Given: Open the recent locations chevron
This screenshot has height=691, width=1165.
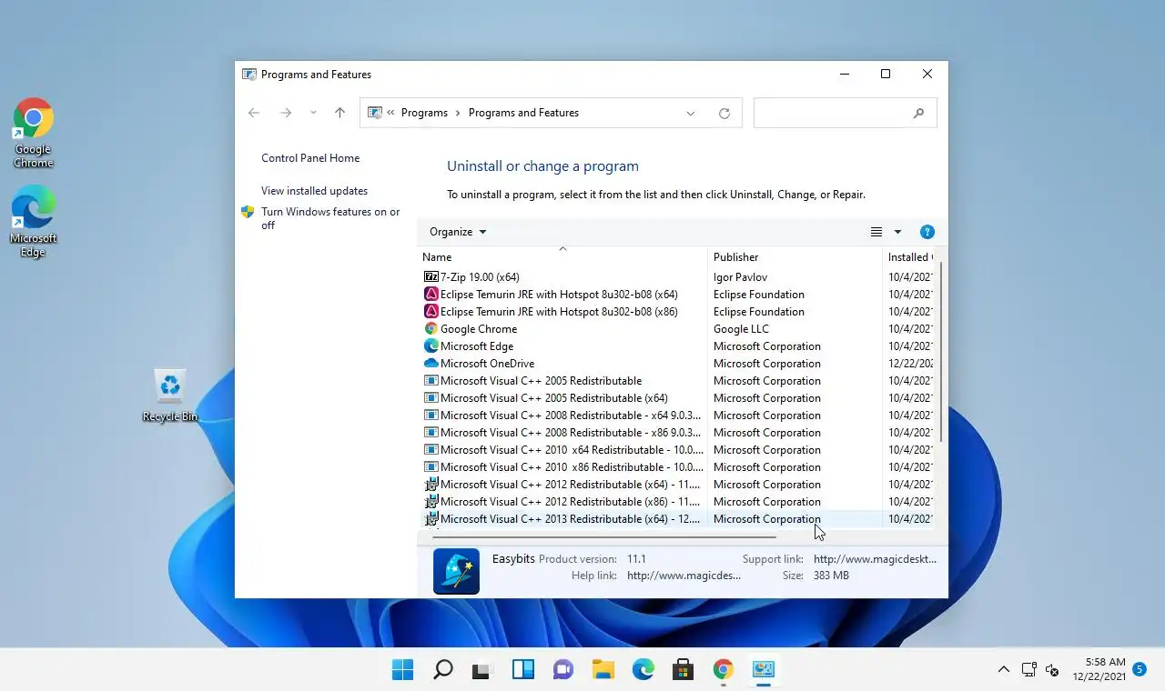Looking at the screenshot, I should [313, 113].
